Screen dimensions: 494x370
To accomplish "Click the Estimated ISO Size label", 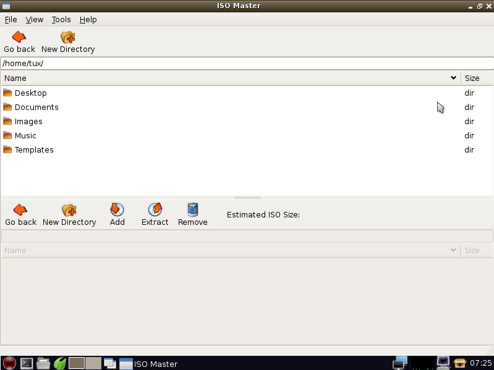I will (x=263, y=214).
